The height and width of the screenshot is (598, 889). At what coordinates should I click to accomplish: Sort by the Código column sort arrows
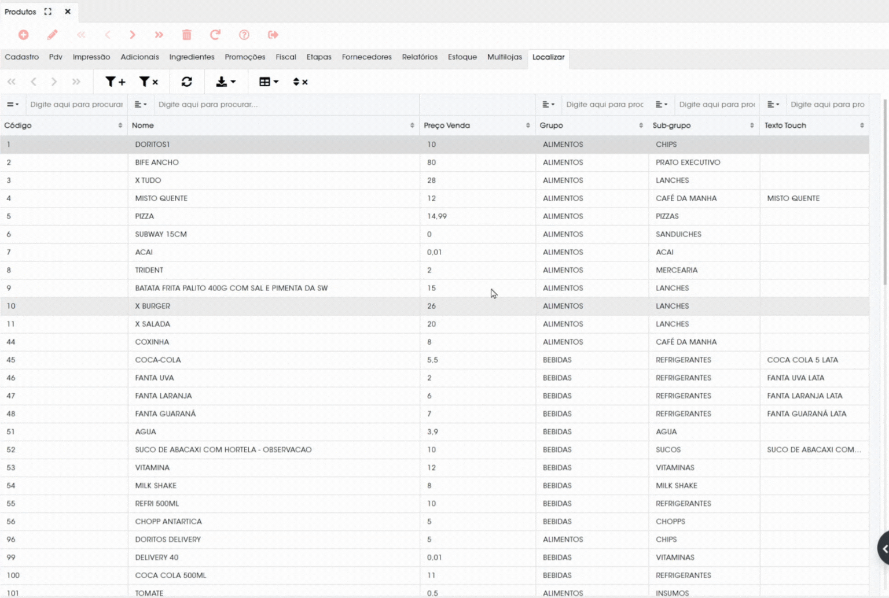(120, 125)
